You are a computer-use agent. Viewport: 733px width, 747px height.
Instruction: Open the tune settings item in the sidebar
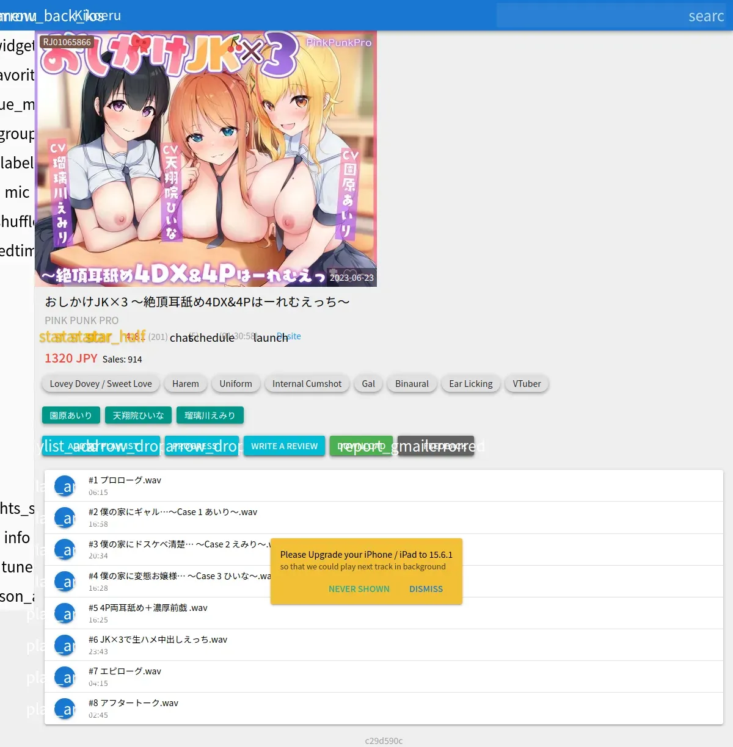point(17,567)
